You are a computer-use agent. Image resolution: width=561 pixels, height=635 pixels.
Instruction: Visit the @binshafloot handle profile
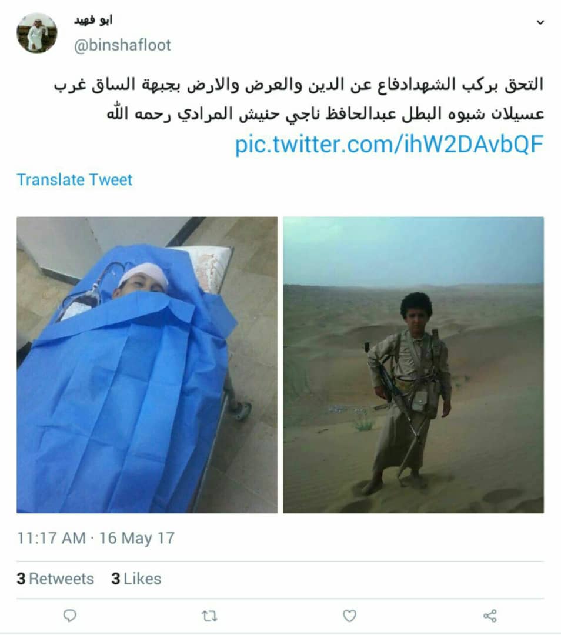[122, 45]
